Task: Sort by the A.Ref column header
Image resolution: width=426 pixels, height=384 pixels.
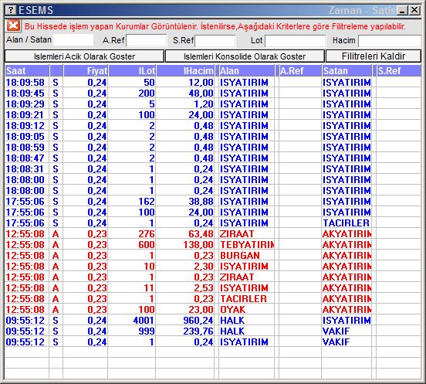Action: point(300,71)
